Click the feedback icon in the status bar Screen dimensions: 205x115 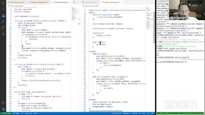point(149,113)
